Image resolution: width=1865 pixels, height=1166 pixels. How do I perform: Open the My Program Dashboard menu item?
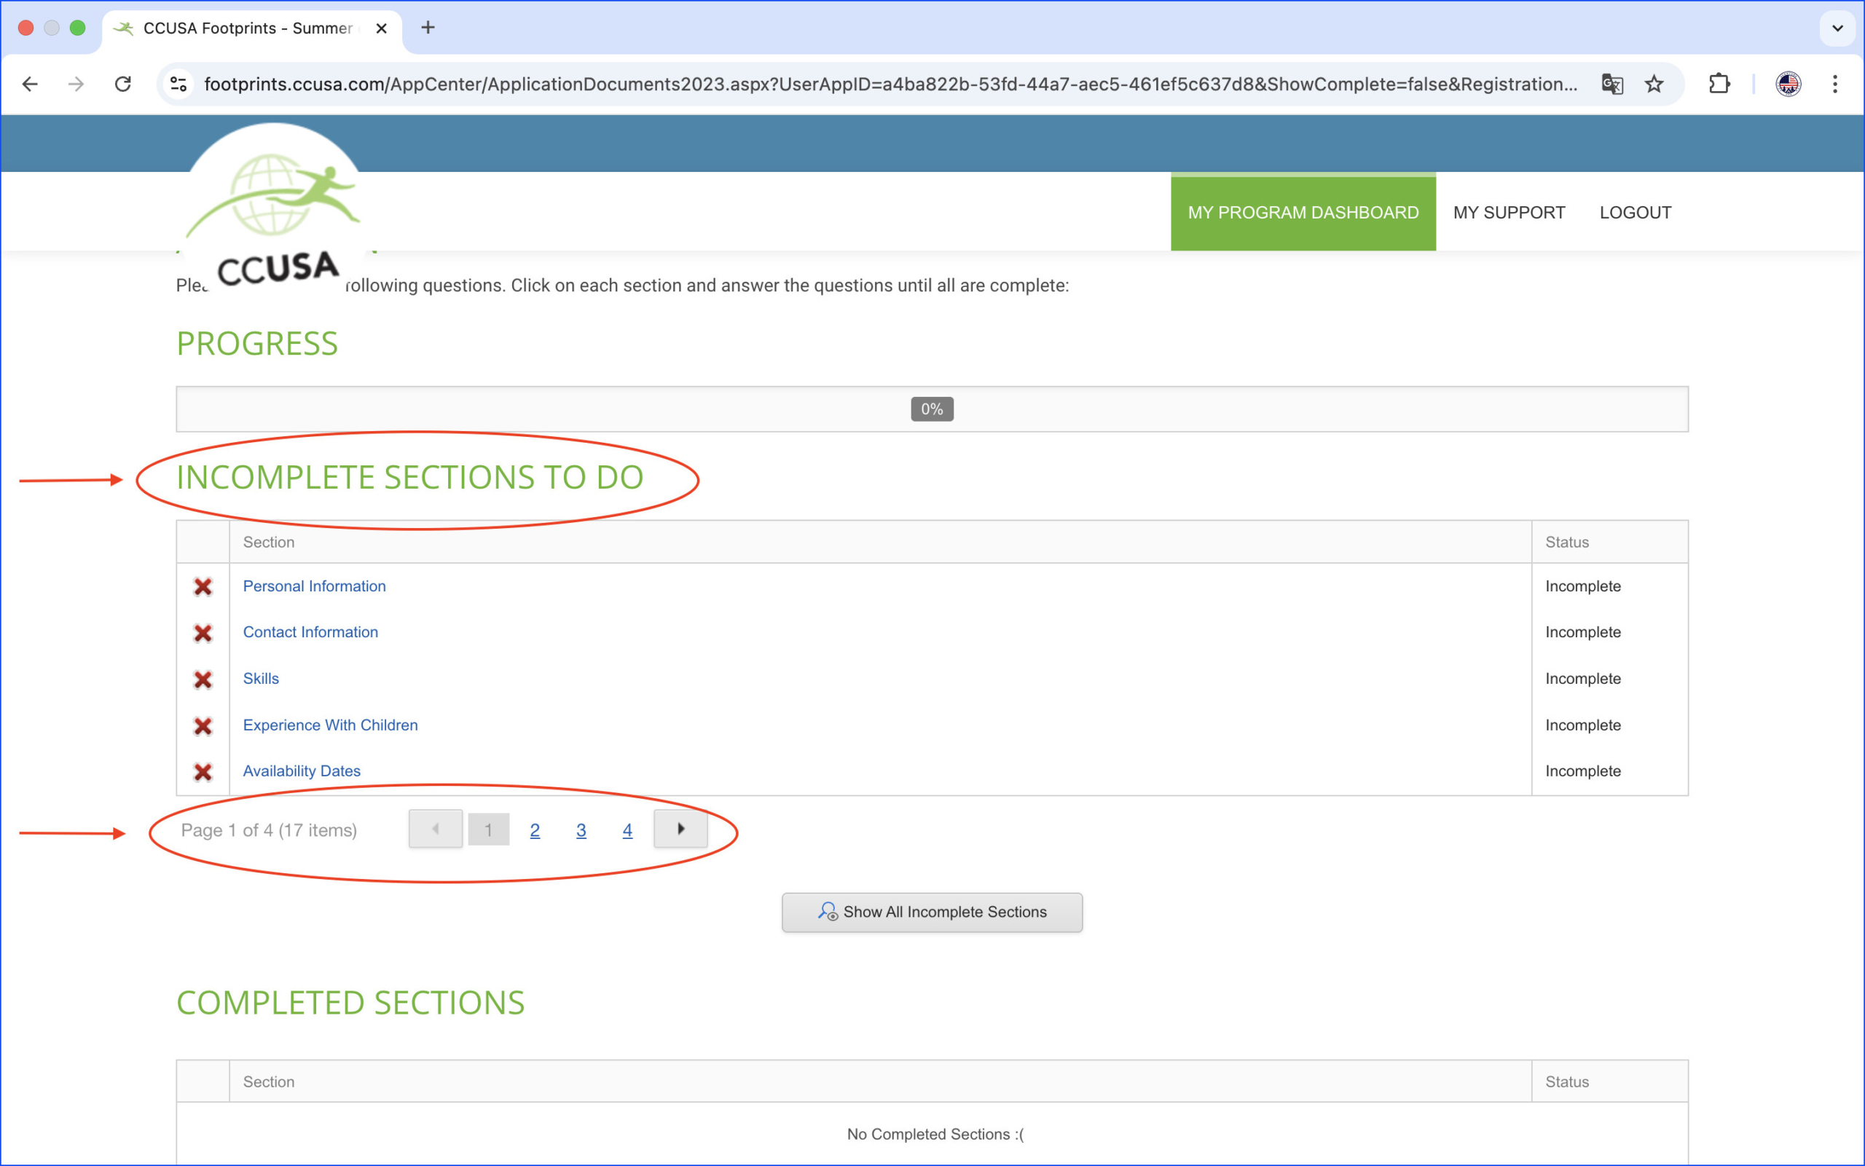coord(1303,212)
